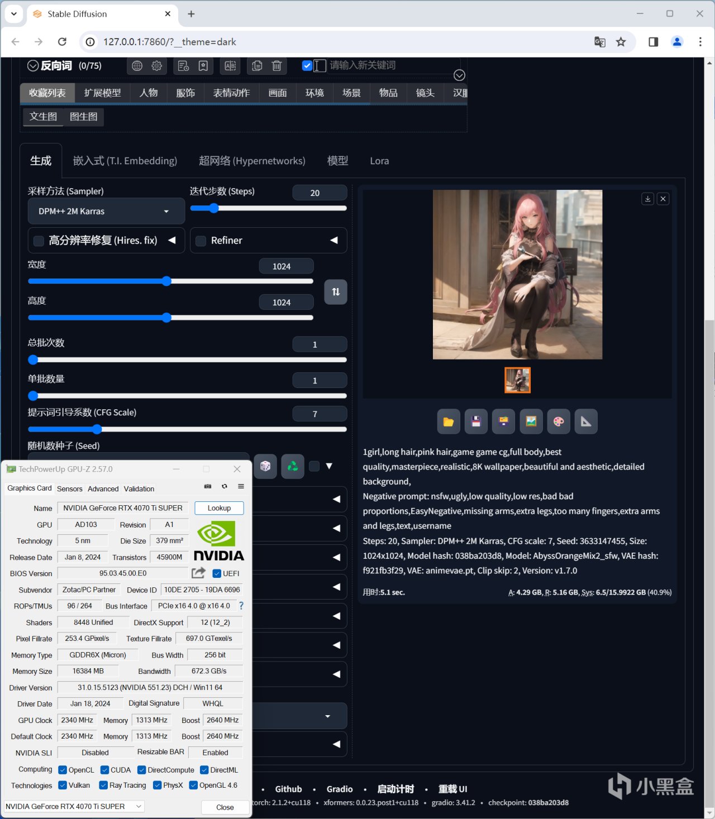Image resolution: width=715 pixels, height=819 pixels.
Task: Open the Github footer link
Action: click(x=288, y=789)
